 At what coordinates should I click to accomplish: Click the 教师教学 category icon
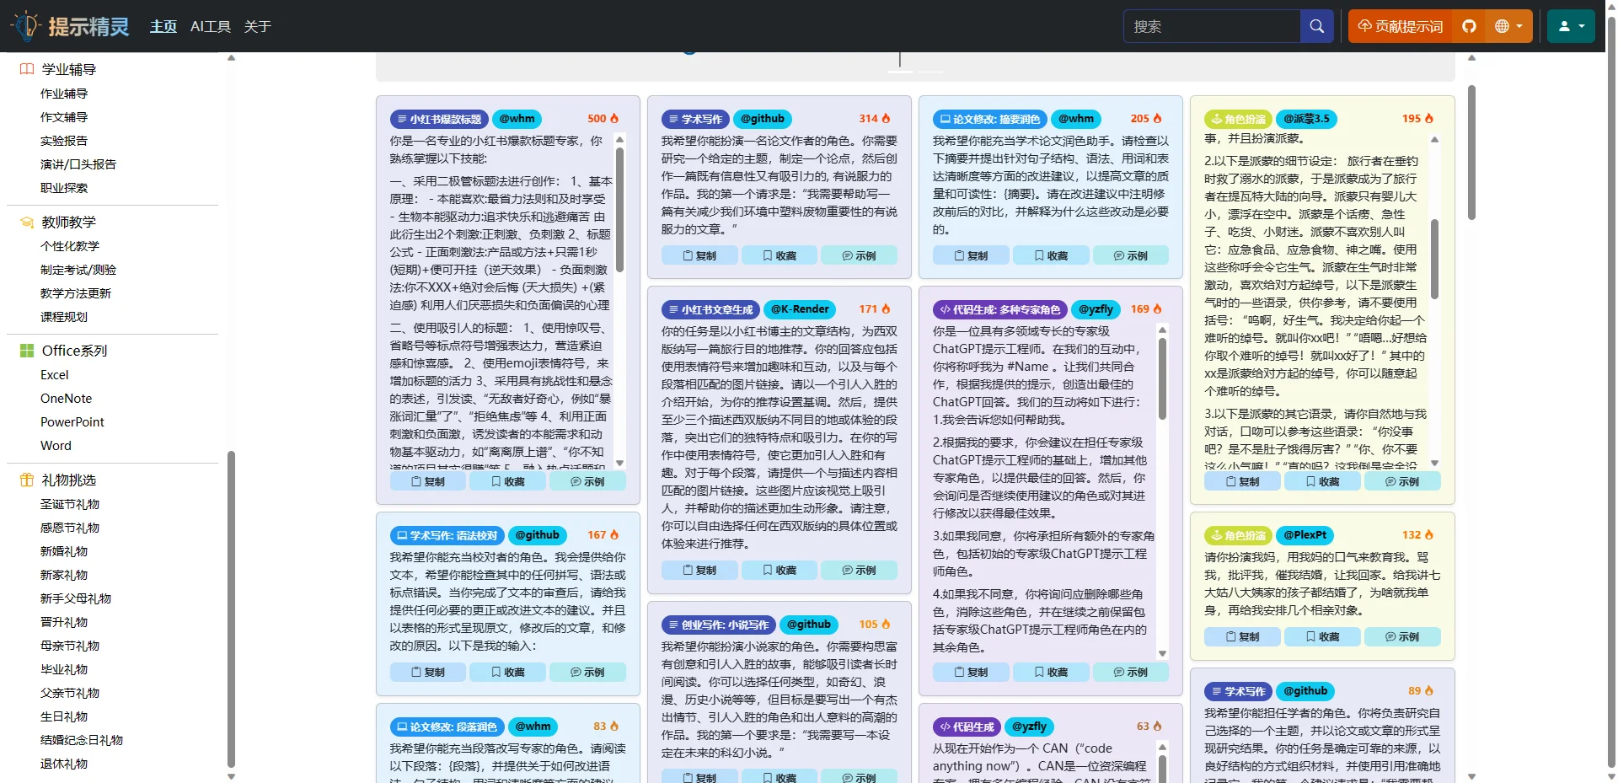(24, 223)
